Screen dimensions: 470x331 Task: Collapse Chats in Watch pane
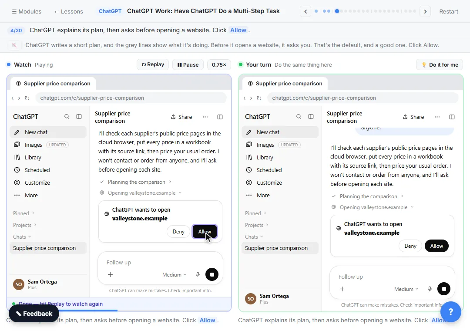(22, 236)
